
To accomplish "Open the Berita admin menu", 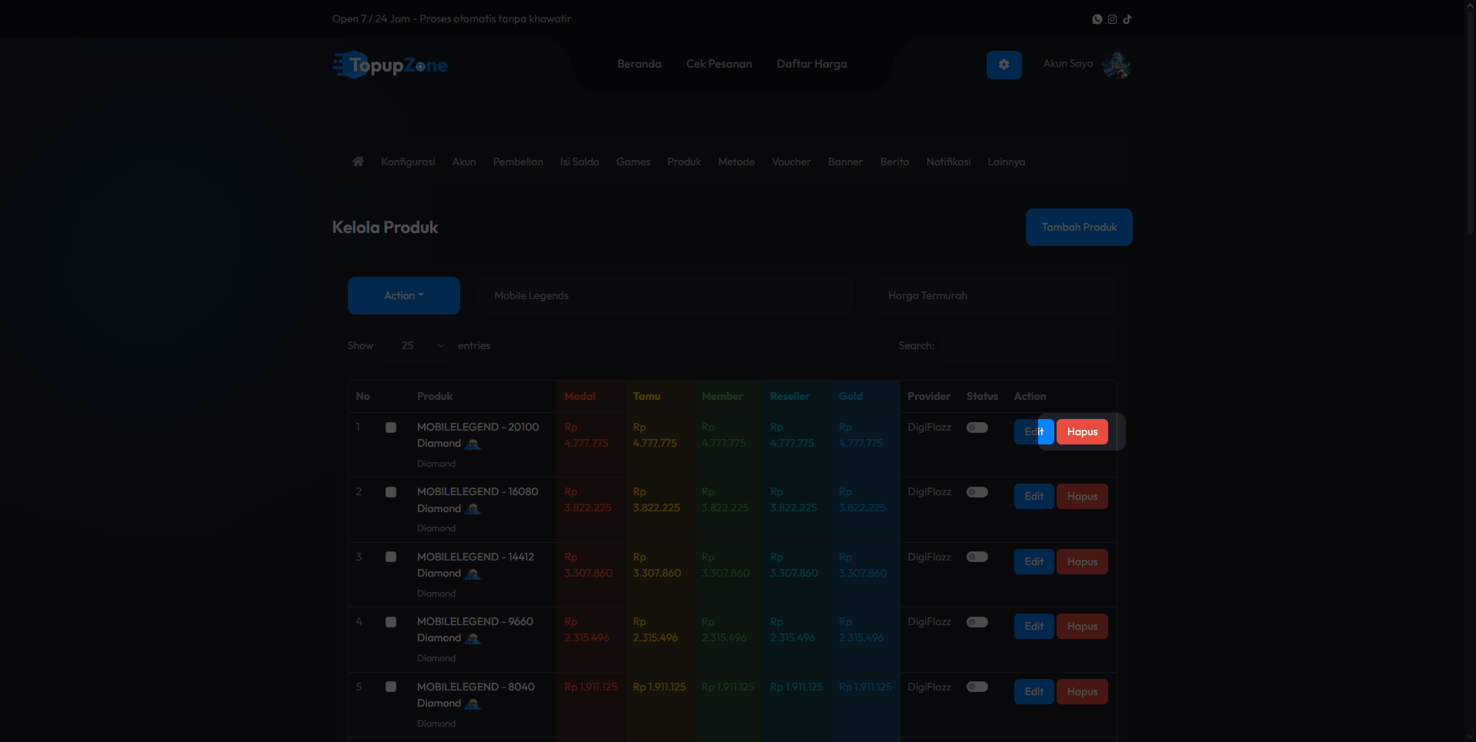I will (895, 161).
